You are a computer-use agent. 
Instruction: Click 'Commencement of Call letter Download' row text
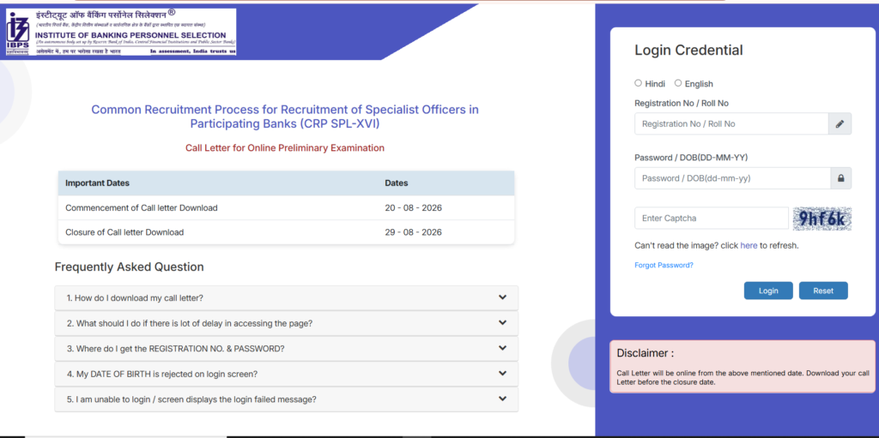[x=142, y=207]
